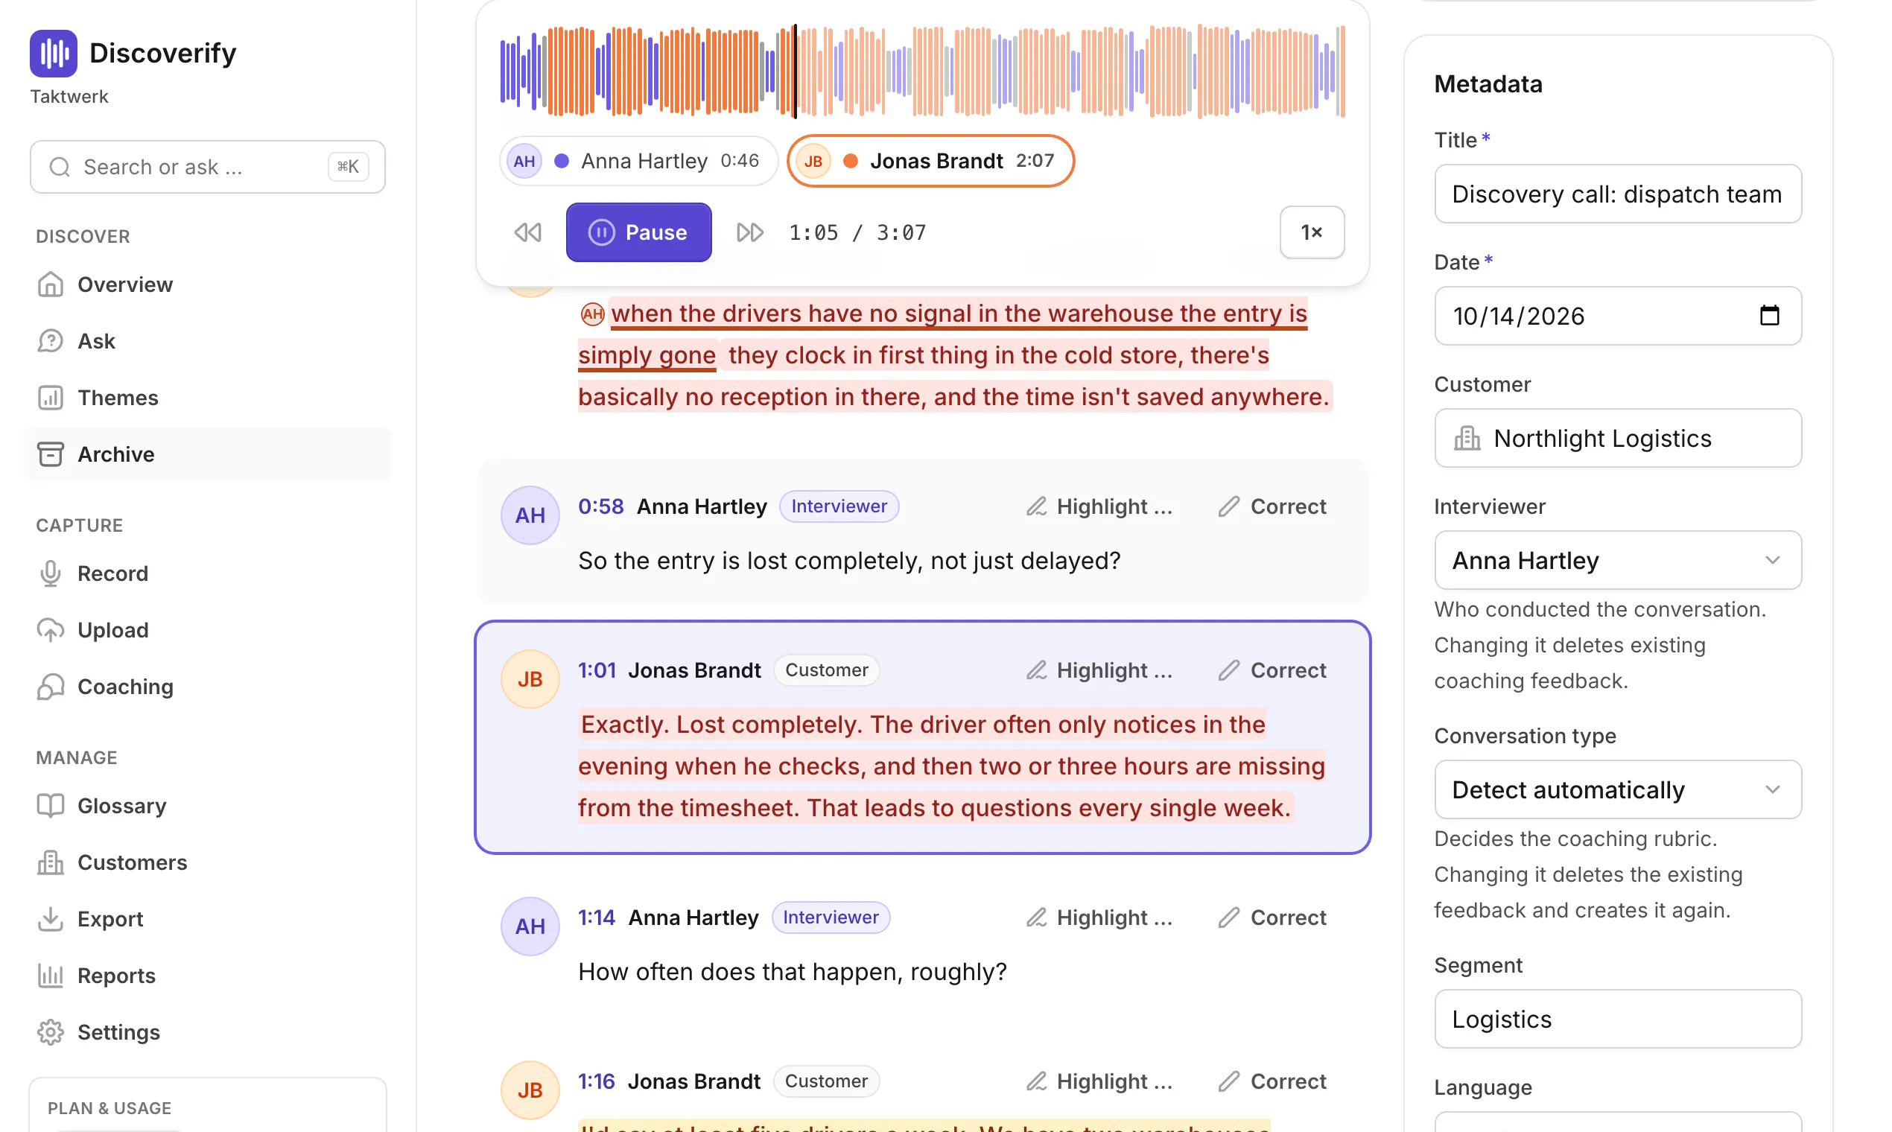Open the Conversation type dropdown
The width and height of the screenshot is (1892, 1132).
tap(1617, 789)
